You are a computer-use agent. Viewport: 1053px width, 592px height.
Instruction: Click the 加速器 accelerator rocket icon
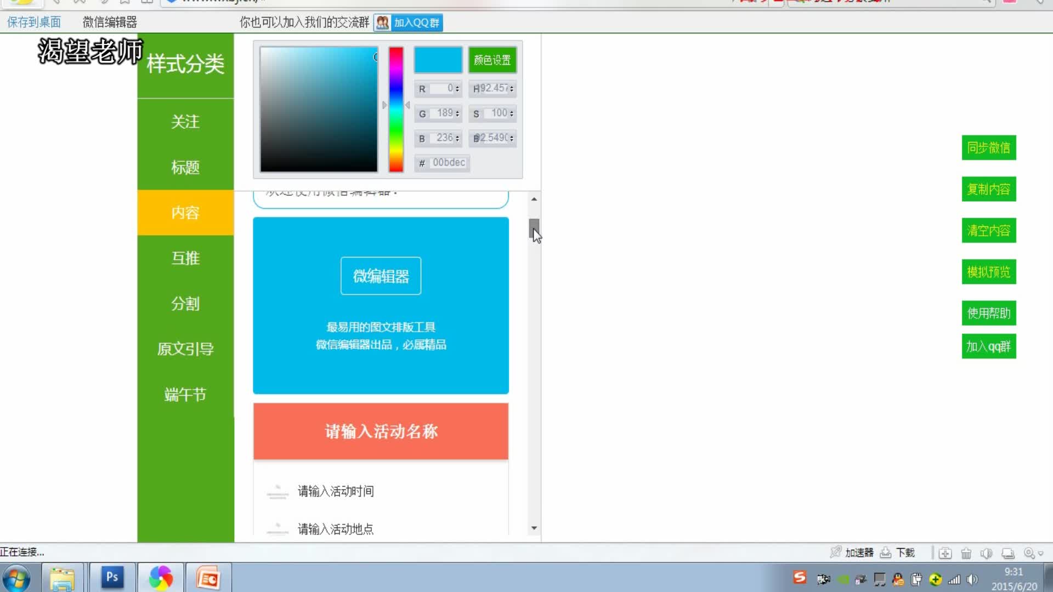pos(835,552)
